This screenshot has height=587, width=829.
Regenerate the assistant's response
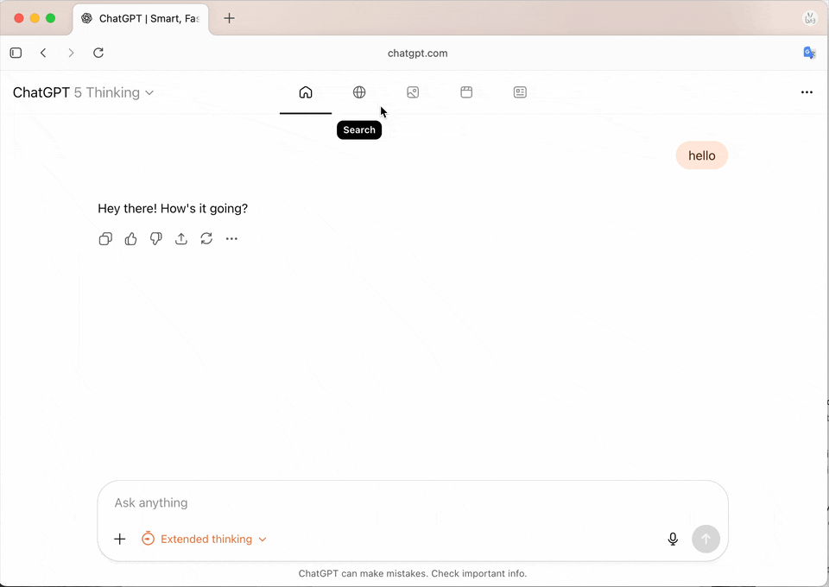(206, 239)
